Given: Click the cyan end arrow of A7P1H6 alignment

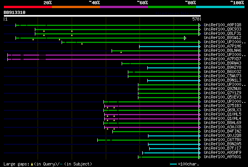Looking at the screenshot, I should (x=200, y=46).
